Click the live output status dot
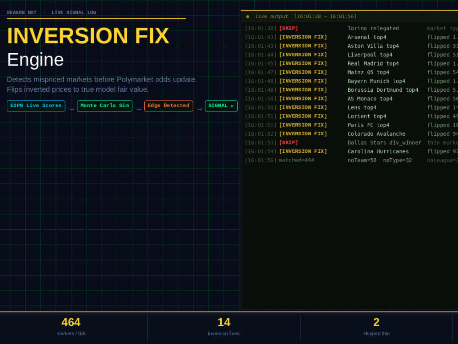This screenshot has width=458, height=344. pyautogui.click(x=248, y=17)
